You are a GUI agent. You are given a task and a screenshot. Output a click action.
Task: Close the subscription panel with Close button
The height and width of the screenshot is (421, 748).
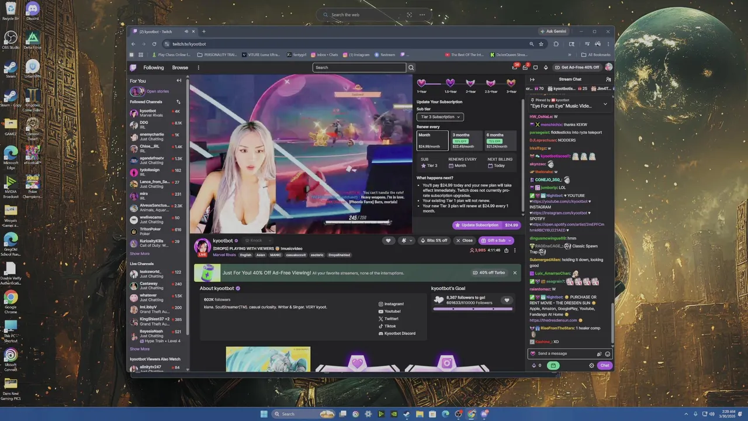click(x=464, y=240)
